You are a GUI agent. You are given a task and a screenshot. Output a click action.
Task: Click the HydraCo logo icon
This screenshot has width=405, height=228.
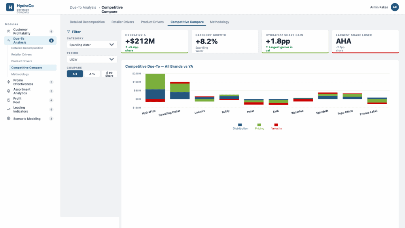click(x=10, y=7)
